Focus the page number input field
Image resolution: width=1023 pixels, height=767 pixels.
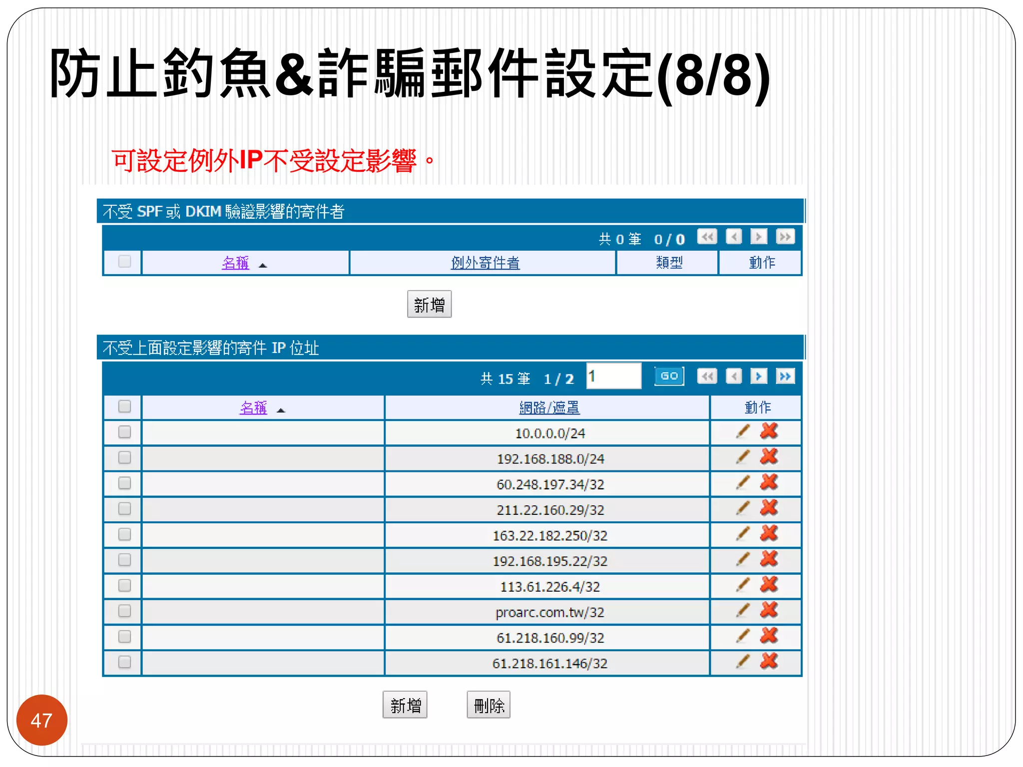point(614,376)
